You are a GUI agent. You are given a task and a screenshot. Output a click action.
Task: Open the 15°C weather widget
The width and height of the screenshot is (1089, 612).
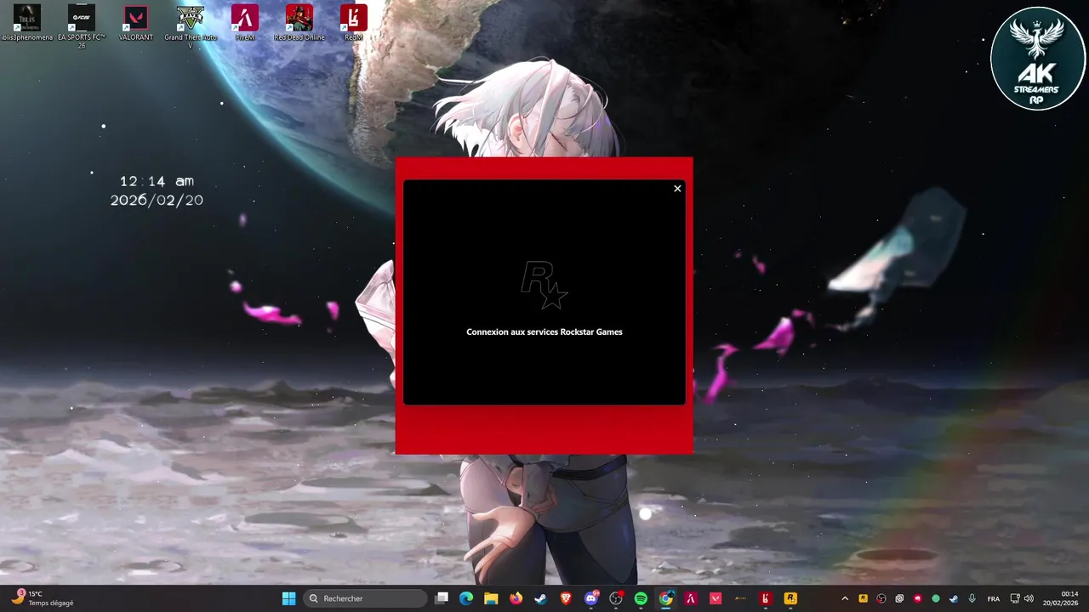click(x=43, y=598)
